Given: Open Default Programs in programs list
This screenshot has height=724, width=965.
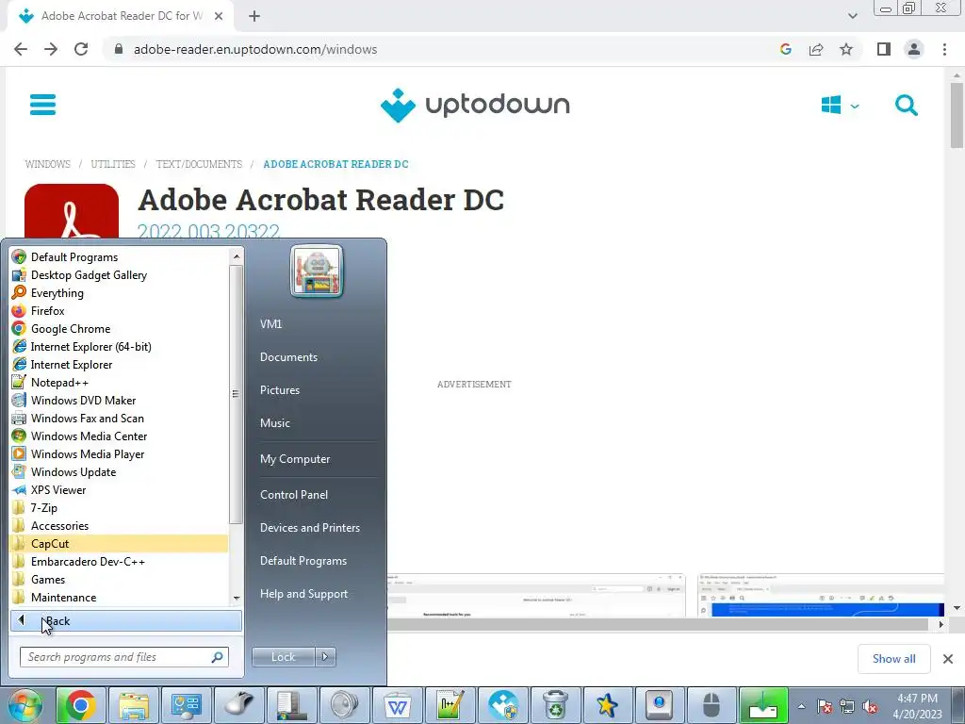Looking at the screenshot, I should tap(120, 257).
